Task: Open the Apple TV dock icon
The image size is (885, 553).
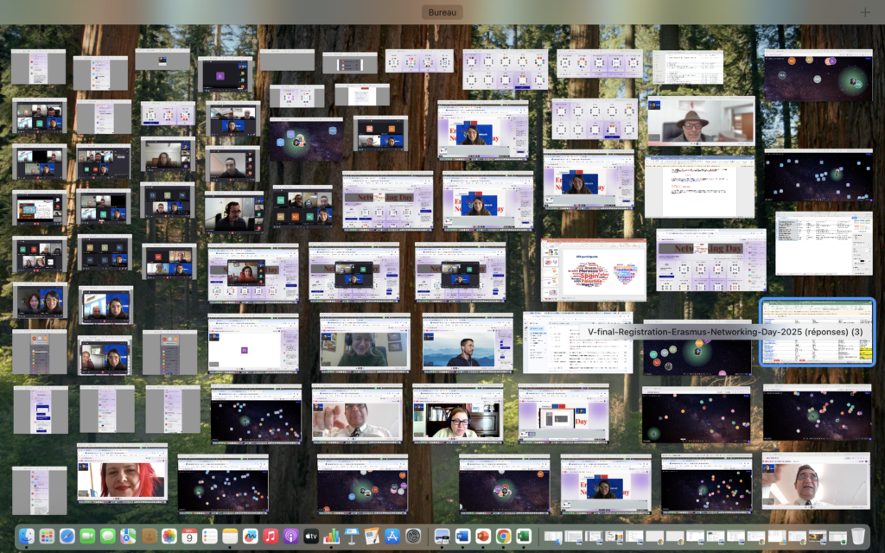Action: tap(311, 536)
